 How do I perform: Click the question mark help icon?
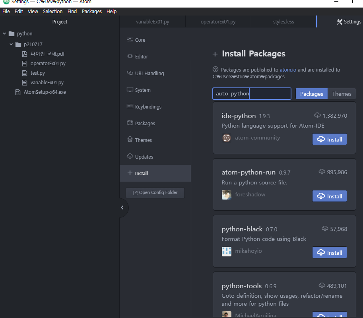[215, 69]
